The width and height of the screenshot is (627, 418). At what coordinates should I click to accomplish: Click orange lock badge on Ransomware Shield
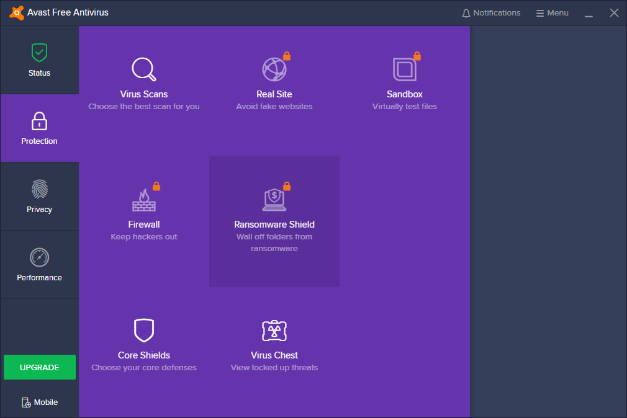pyautogui.click(x=287, y=186)
